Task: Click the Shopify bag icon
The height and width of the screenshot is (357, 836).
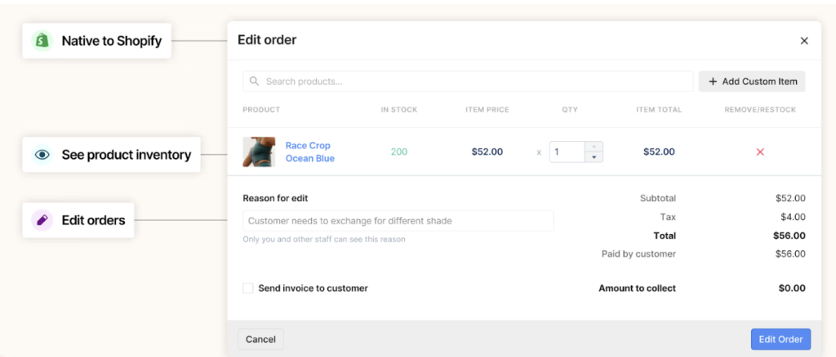Action: tap(42, 41)
